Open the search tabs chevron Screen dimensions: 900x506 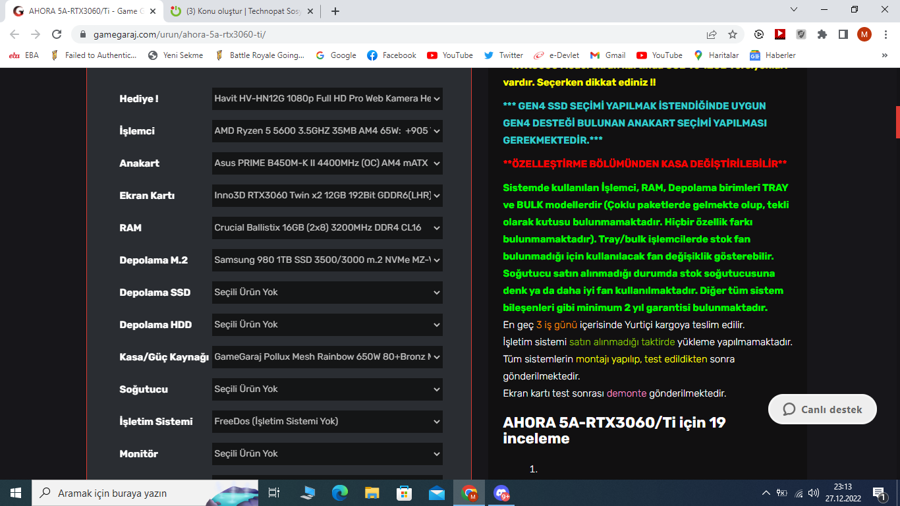[x=795, y=10]
